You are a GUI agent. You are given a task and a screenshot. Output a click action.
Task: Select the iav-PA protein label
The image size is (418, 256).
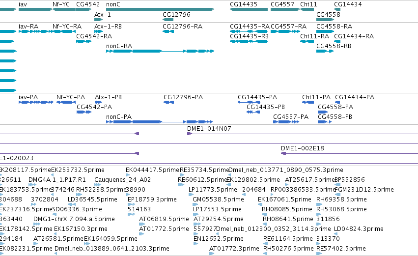click(28, 97)
